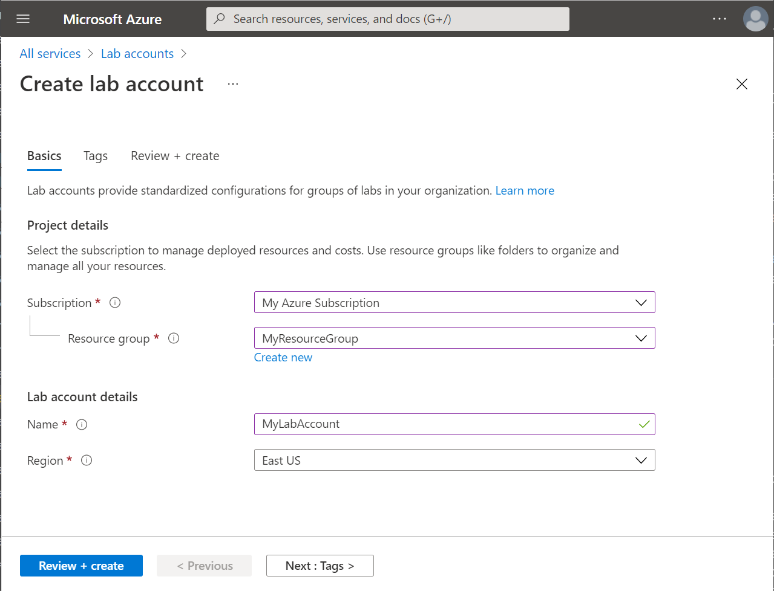Open the top-right ellipsis overflow menu
The image size is (774, 591).
point(719,19)
